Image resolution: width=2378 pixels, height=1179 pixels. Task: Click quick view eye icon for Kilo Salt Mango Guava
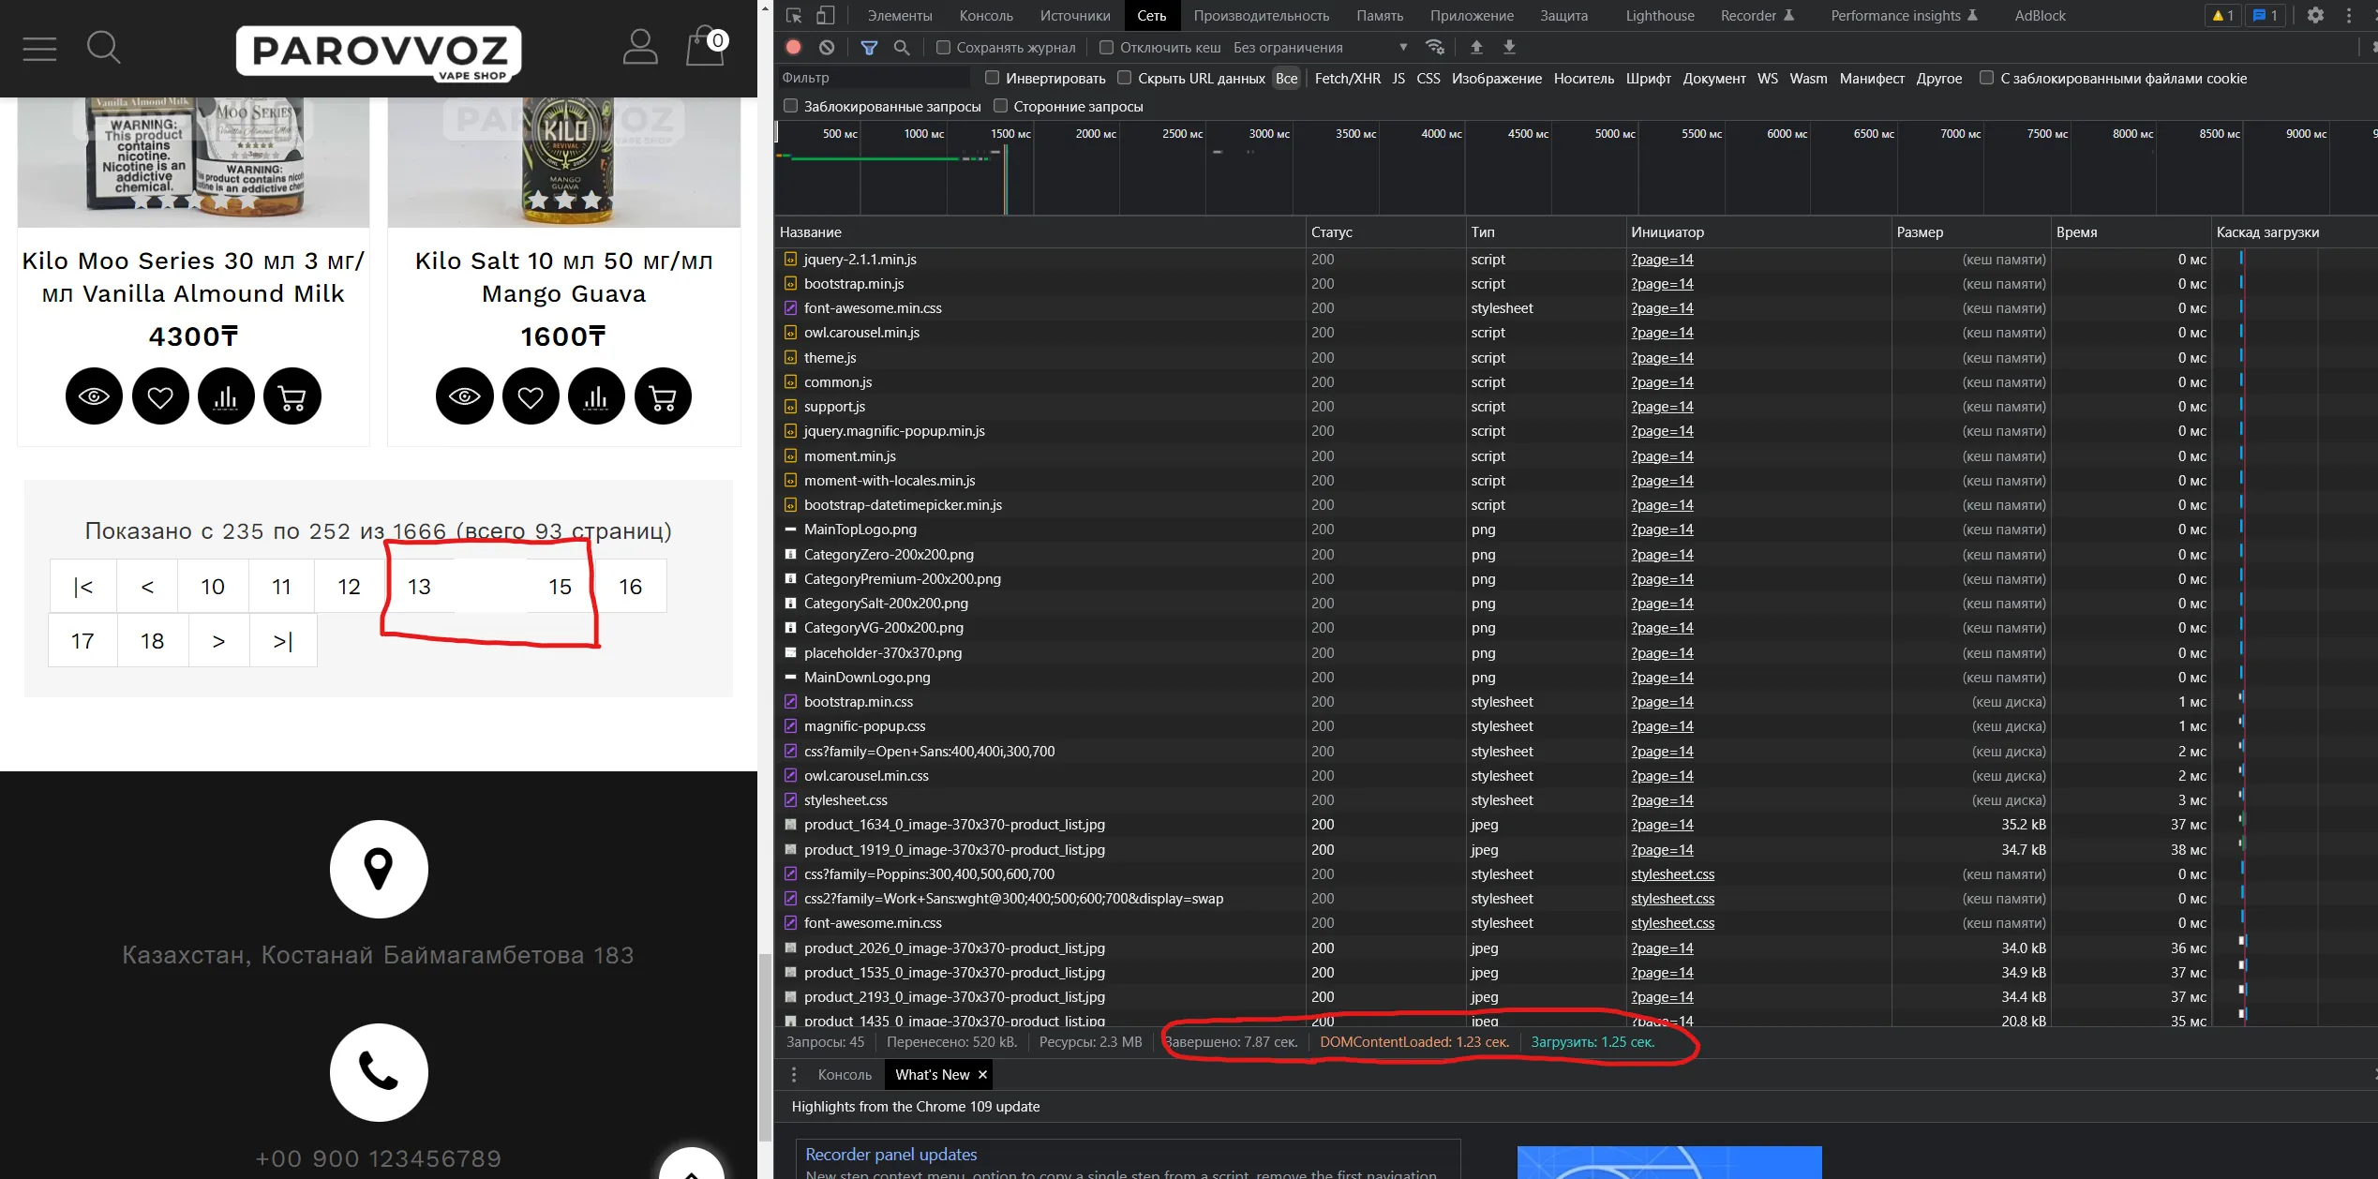click(464, 396)
